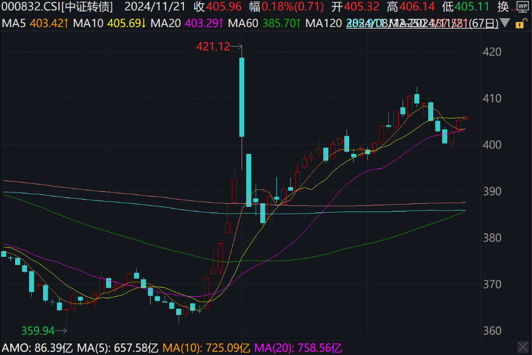Toggle the yellow padlock lock icon
The width and height of the screenshot is (532, 355).
pos(520,24)
